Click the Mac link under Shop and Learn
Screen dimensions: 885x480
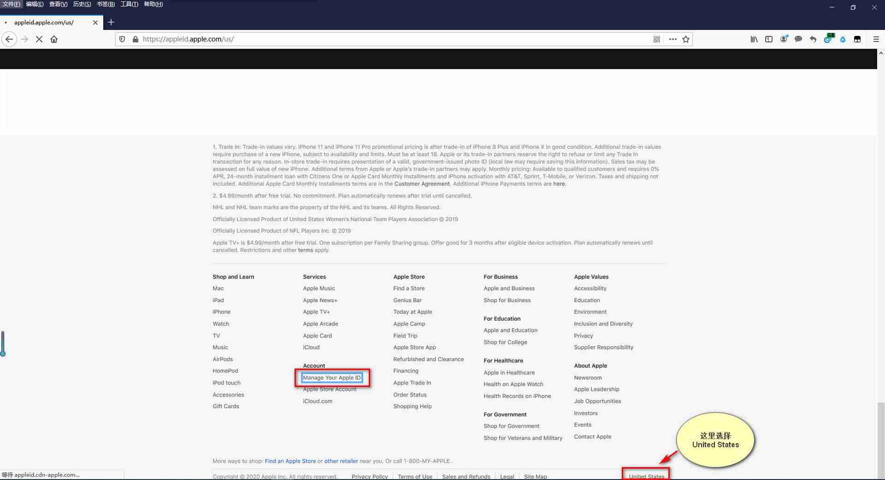pyautogui.click(x=218, y=288)
